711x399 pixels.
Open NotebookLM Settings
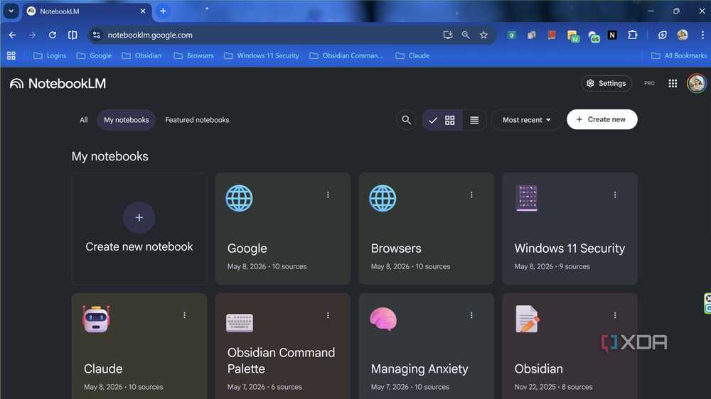[x=606, y=83]
